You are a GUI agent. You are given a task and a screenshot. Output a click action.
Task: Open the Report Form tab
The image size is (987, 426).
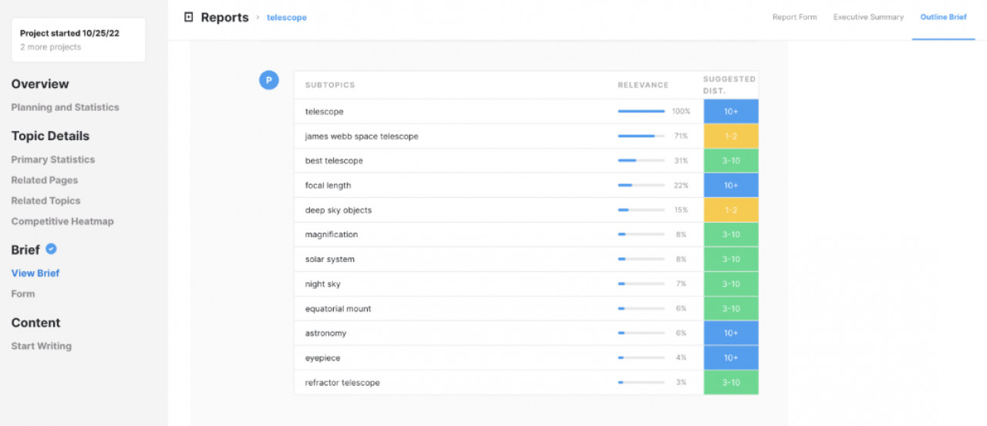[794, 17]
